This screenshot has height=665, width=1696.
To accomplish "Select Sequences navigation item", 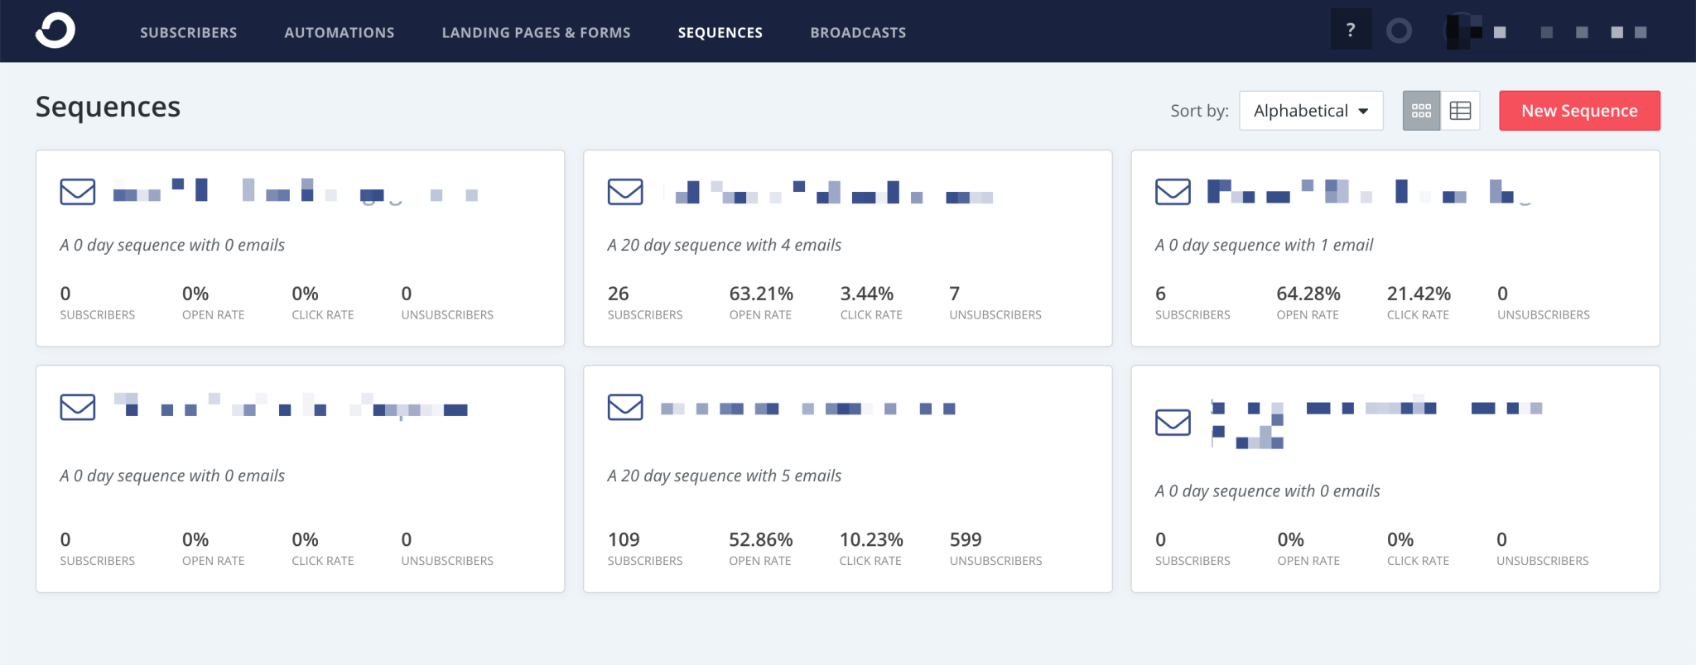I will [720, 32].
